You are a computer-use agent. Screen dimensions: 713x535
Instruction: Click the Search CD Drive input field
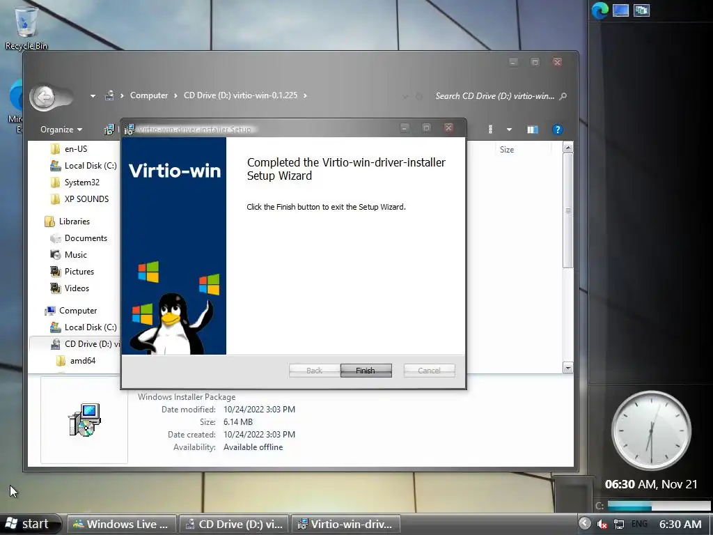point(495,96)
